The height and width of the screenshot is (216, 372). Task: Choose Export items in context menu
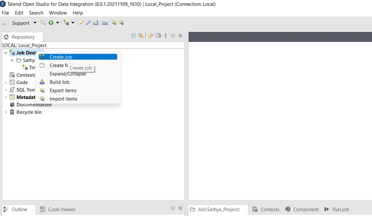pyautogui.click(x=78, y=91)
